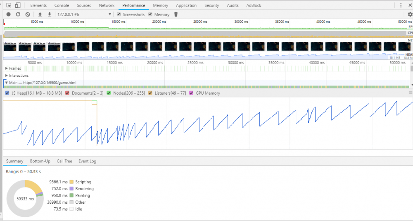Viewport: 413px width, 221px height.
Task: Expand the Frames track
Action: pos(7,69)
